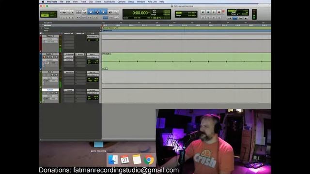
Task: Toggle the blue highlighted MIDI control button
Action: [235, 18]
